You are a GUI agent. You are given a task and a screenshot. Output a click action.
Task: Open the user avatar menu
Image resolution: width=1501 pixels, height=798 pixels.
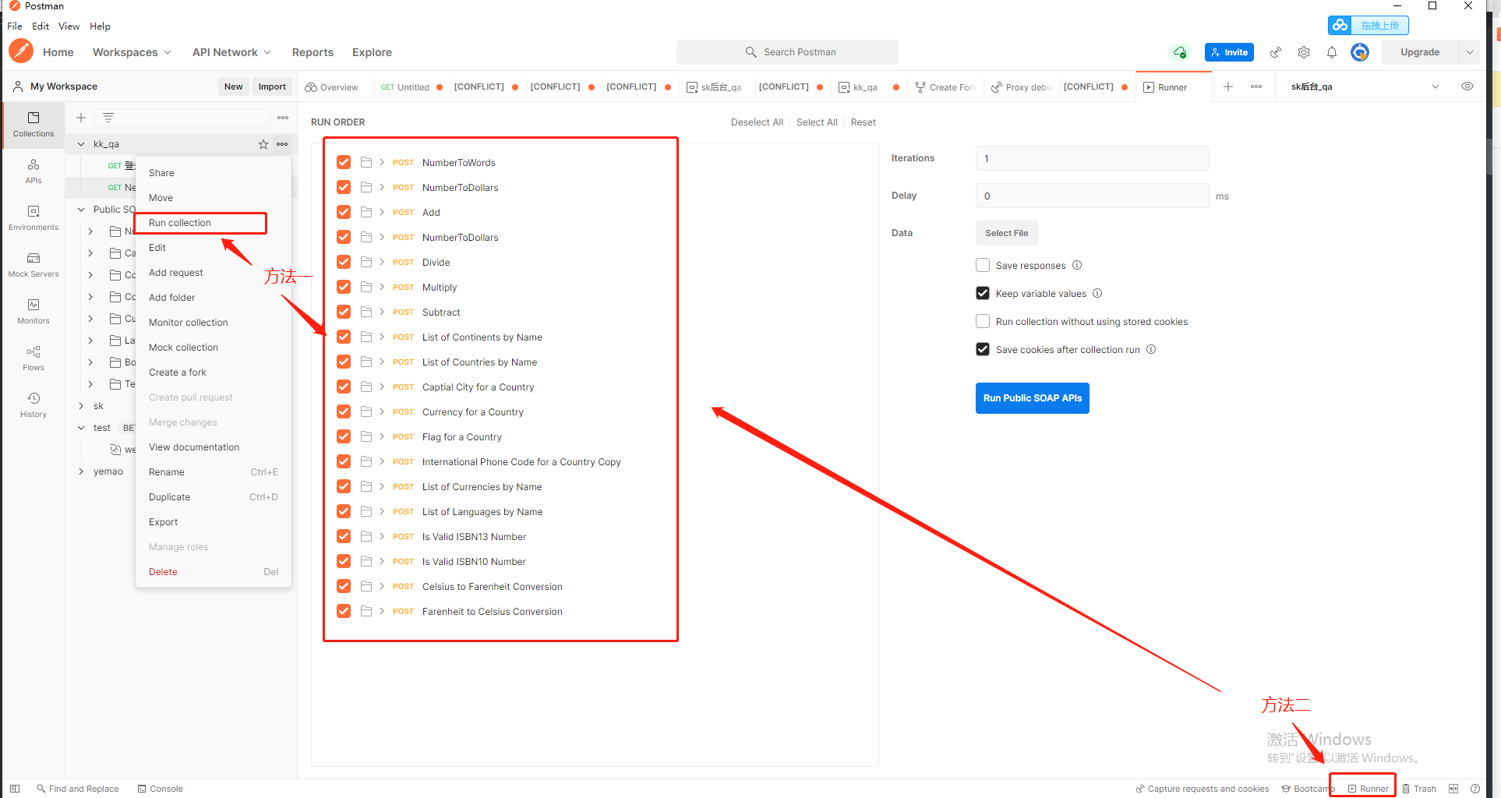tap(1360, 52)
